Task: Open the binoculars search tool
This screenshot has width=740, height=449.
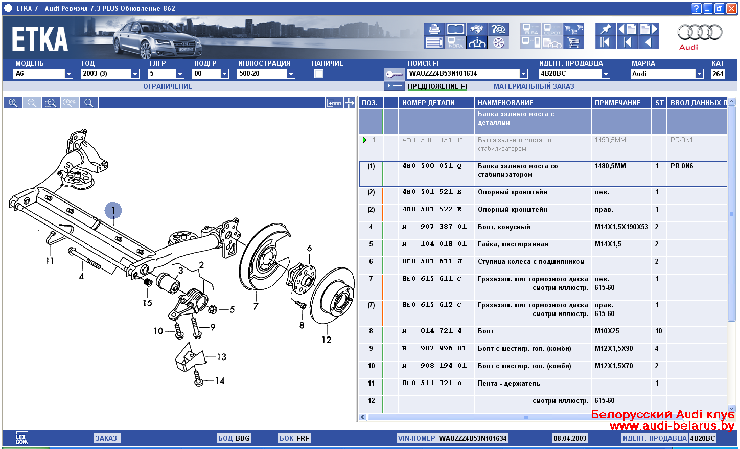Action: pyautogui.click(x=477, y=29)
